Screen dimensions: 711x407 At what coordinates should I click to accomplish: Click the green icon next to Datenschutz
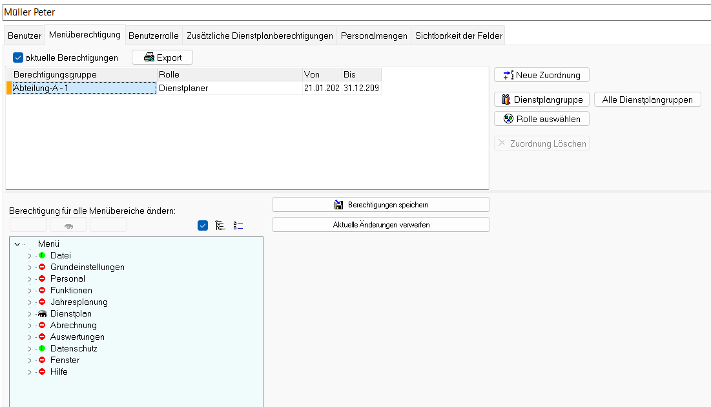pos(42,349)
